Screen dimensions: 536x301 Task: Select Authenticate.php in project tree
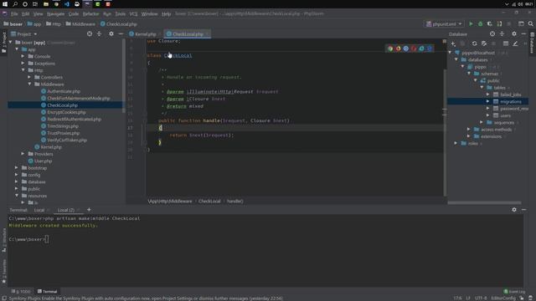pyautogui.click(x=64, y=91)
